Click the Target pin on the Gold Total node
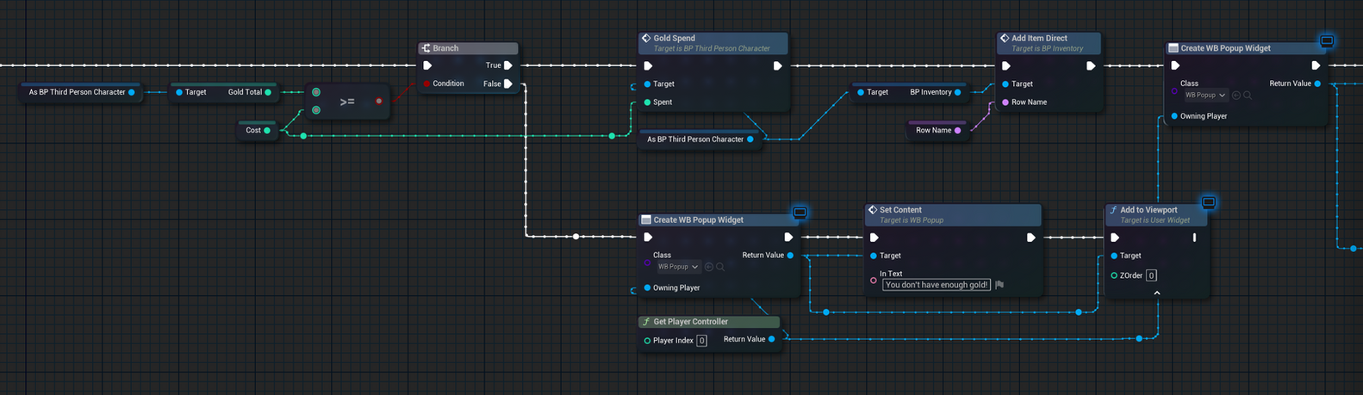The height and width of the screenshot is (395, 1363). pyautogui.click(x=178, y=92)
